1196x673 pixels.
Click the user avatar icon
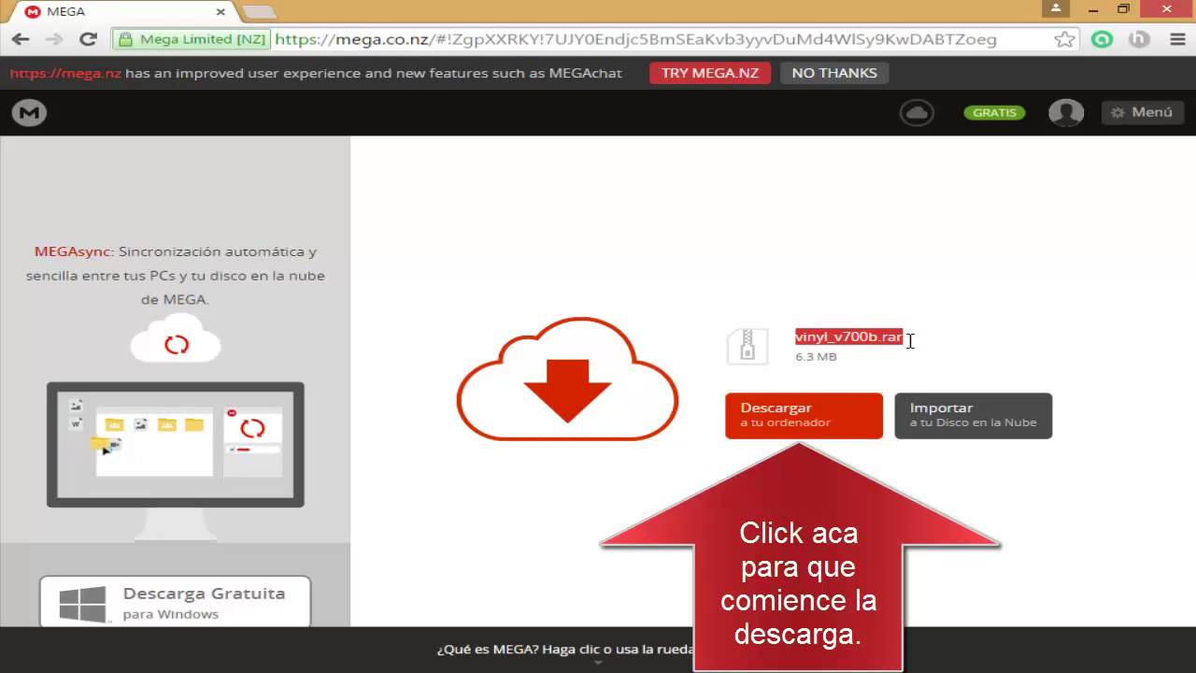[x=1066, y=112]
